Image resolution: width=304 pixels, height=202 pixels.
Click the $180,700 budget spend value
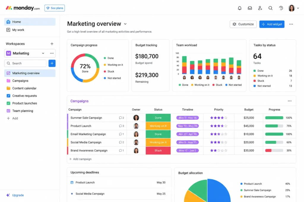147,56
